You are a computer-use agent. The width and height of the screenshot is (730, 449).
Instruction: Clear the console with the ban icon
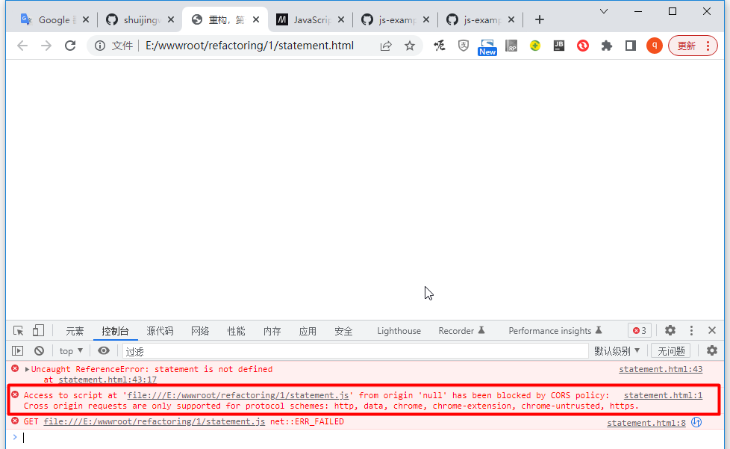[39, 350]
